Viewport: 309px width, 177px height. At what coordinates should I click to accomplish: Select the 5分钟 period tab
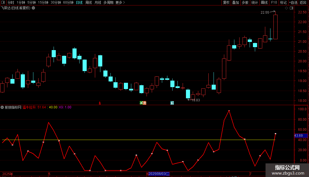pos(31,2)
